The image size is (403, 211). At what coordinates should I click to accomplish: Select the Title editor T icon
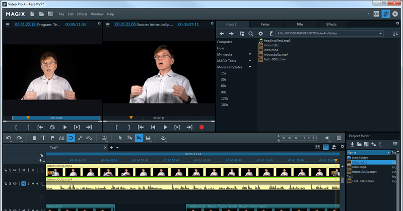point(43,138)
